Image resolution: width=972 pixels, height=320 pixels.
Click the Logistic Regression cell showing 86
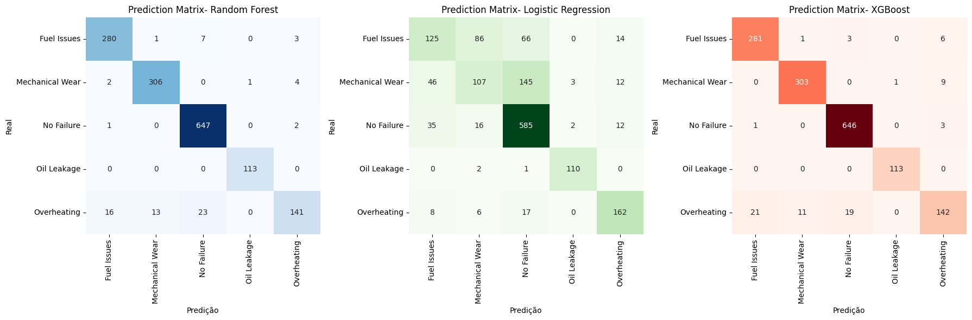tap(479, 39)
